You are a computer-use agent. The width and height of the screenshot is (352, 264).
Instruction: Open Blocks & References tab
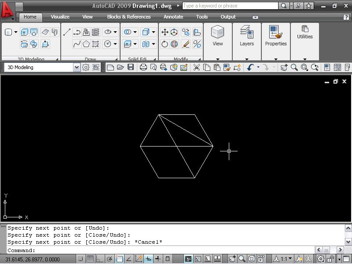click(129, 17)
